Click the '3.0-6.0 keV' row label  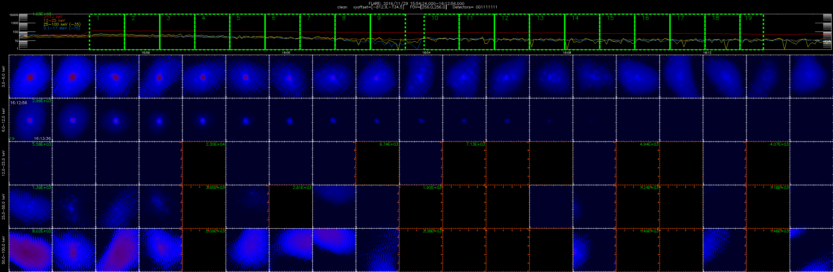tap(3, 76)
